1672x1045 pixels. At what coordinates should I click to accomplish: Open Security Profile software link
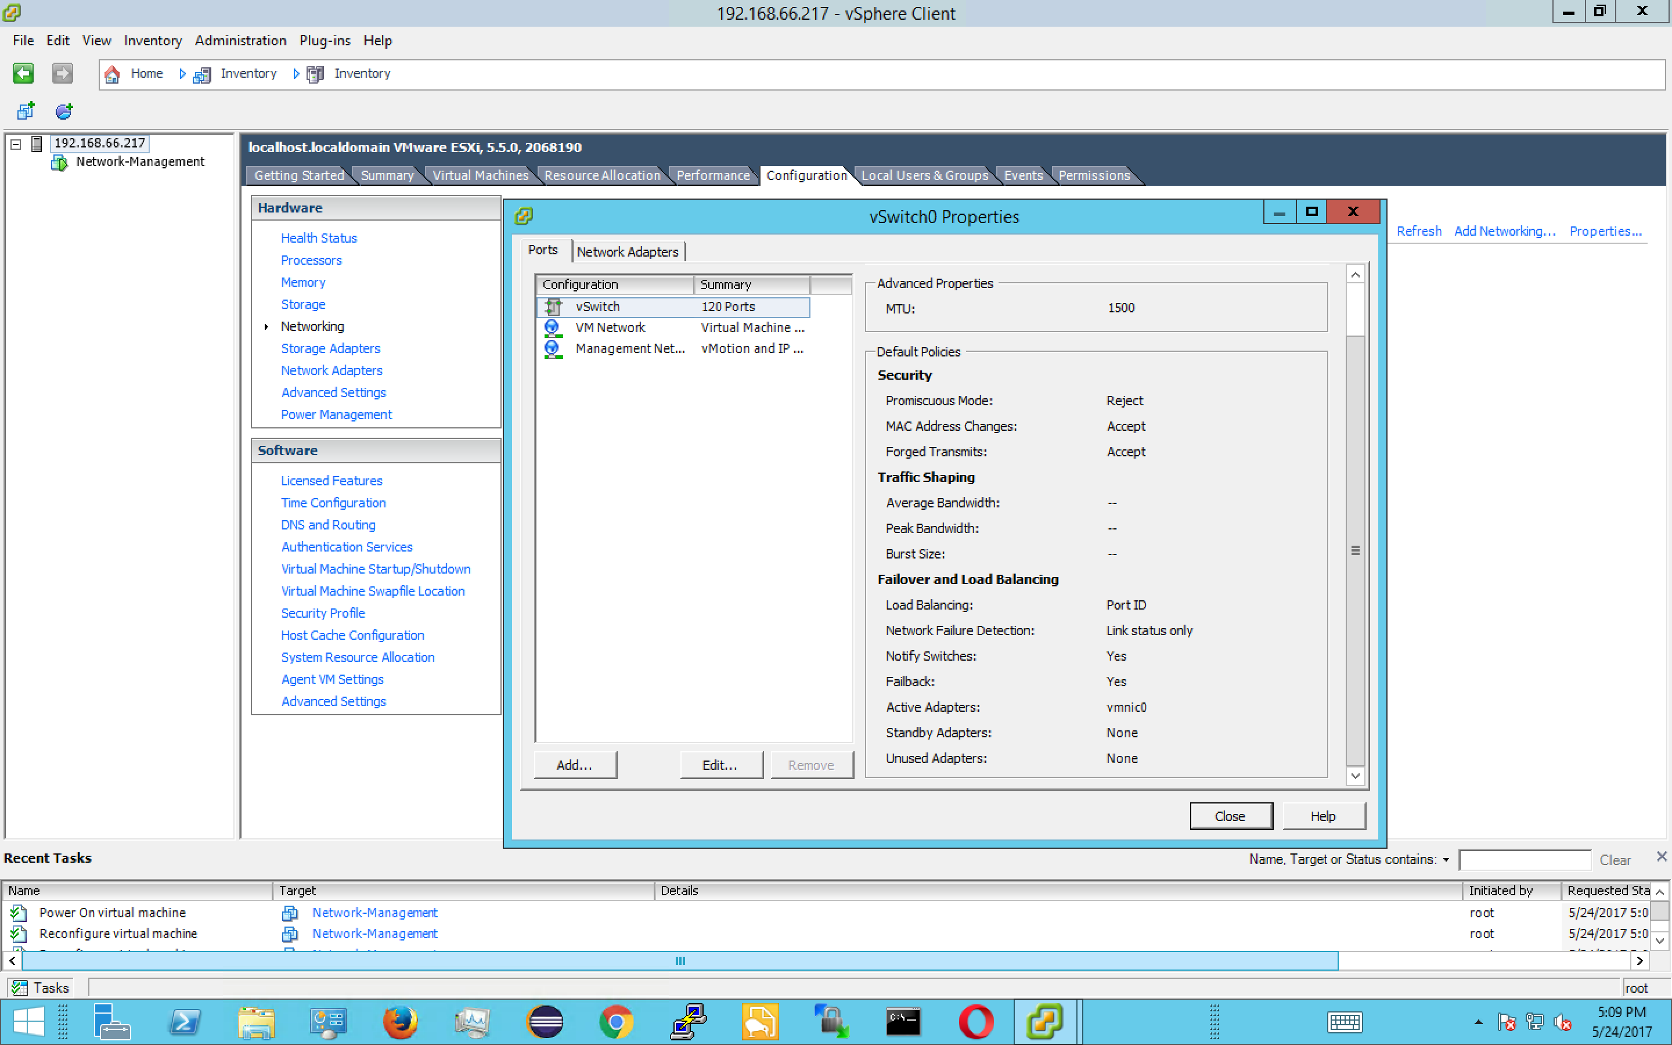323,613
